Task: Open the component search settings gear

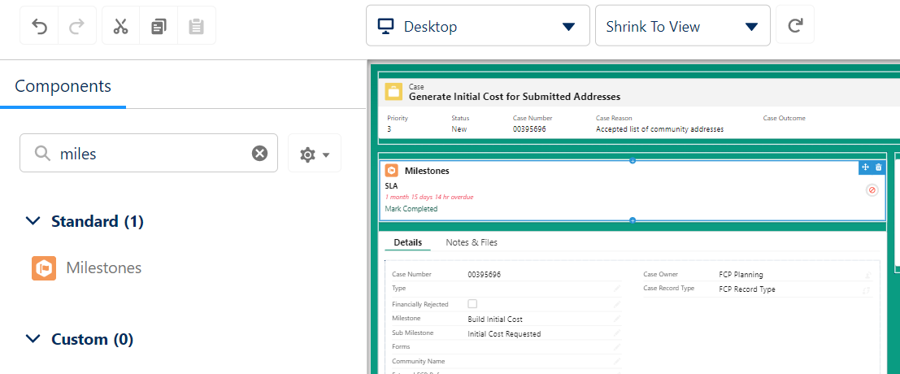Action: pyautogui.click(x=315, y=153)
